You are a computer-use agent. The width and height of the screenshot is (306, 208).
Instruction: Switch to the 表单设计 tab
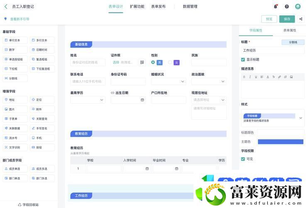pyautogui.click(x=116, y=7)
